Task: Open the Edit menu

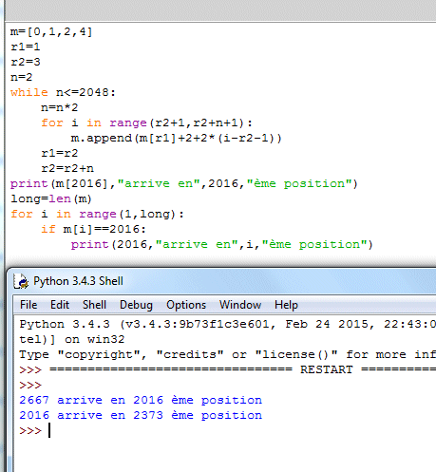Action: click(60, 305)
